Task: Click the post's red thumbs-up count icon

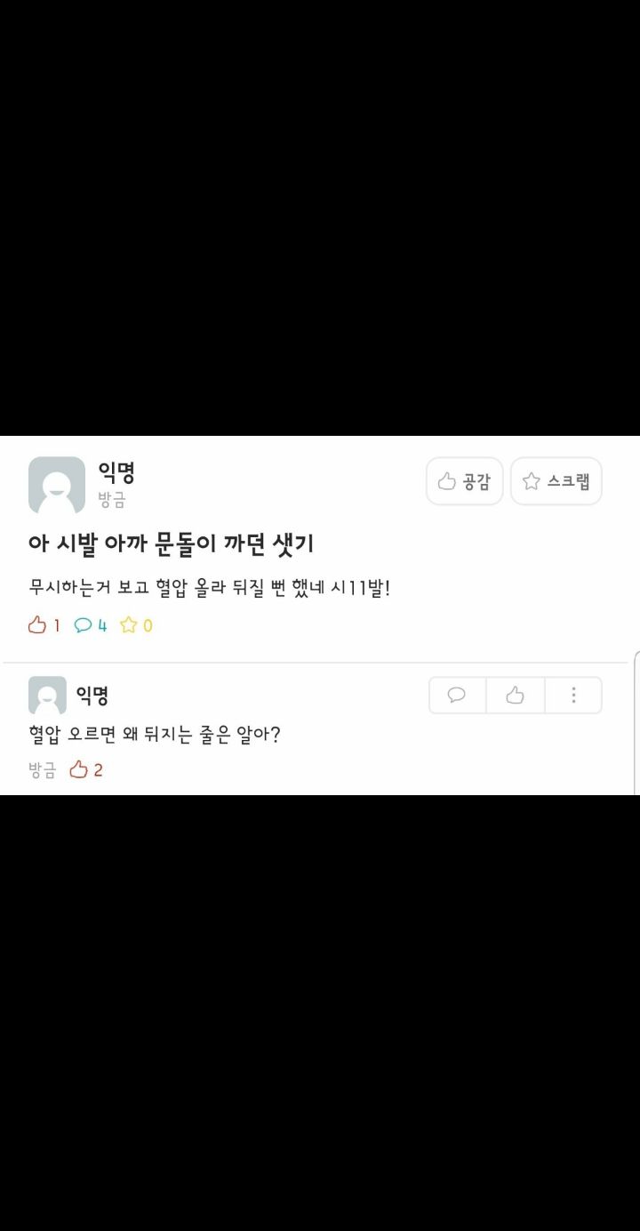Action: click(36, 625)
